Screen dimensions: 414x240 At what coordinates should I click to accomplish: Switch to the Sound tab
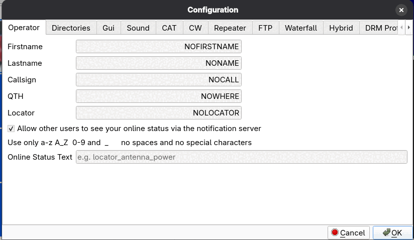click(138, 28)
